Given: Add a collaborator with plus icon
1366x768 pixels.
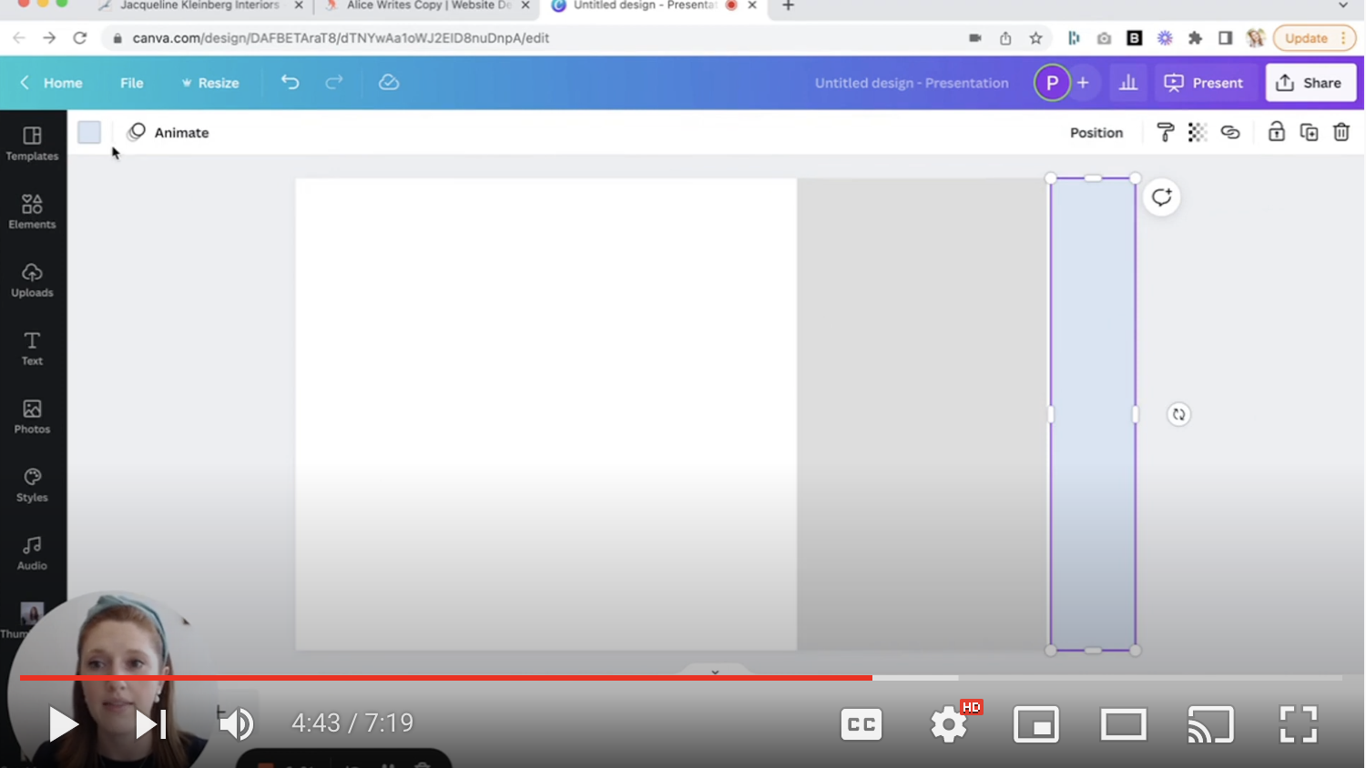Looking at the screenshot, I should [1083, 83].
